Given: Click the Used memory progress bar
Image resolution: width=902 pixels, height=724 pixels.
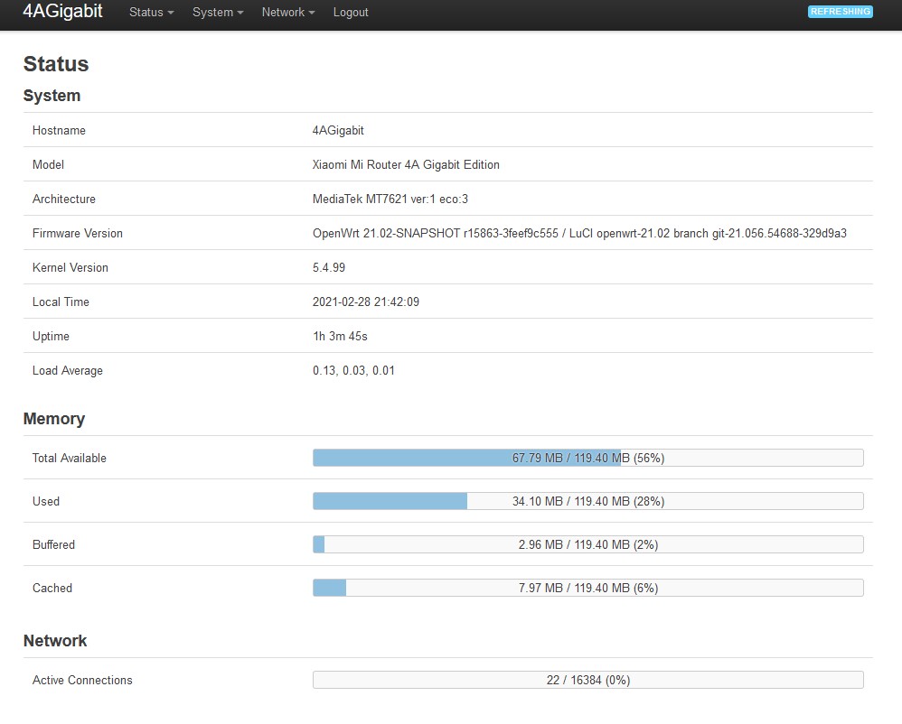Looking at the screenshot, I should pos(587,501).
